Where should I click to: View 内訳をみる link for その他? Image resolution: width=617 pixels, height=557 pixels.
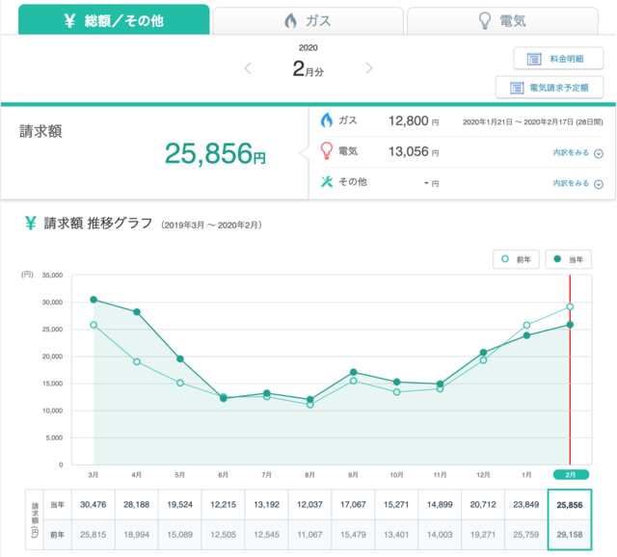571,183
